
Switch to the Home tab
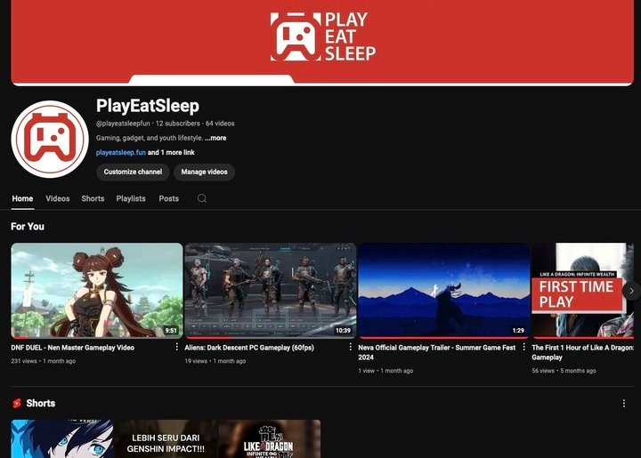22,199
